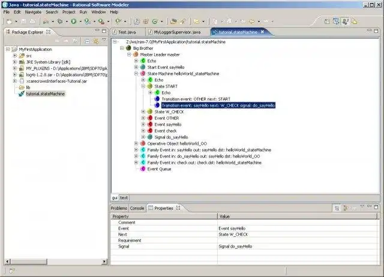Click the Debug bug toolbar icon
The height and width of the screenshot is (277, 384).
point(60,22)
